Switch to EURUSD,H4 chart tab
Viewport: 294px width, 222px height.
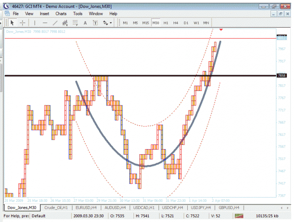pyautogui.click(x=86, y=207)
